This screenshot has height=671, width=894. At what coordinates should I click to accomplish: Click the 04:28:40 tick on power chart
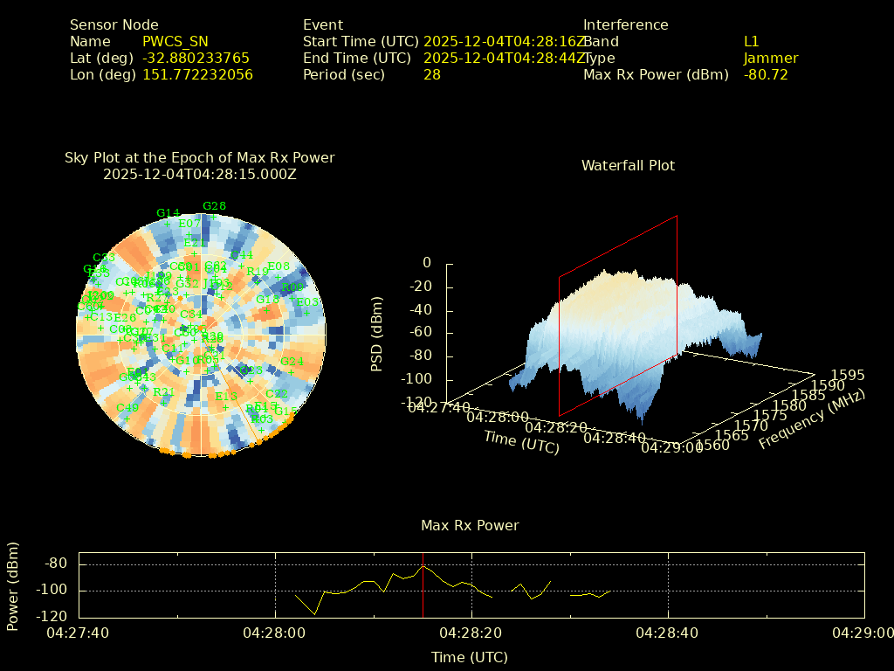[668, 632]
